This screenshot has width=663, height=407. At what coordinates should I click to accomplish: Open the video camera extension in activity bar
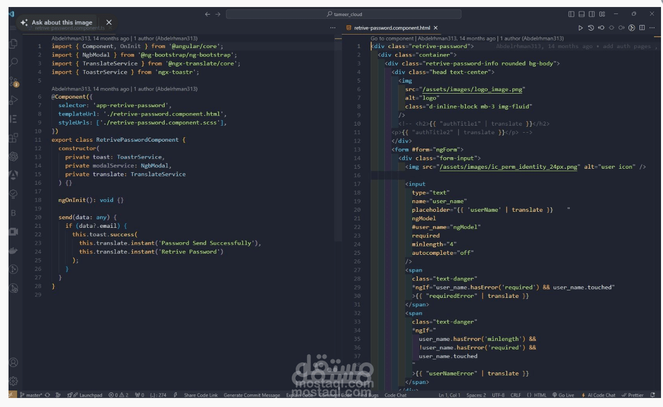click(14, 231)
